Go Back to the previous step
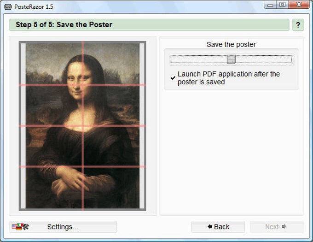The width and height of the screenshot is (313, 242). click(218, 227)
